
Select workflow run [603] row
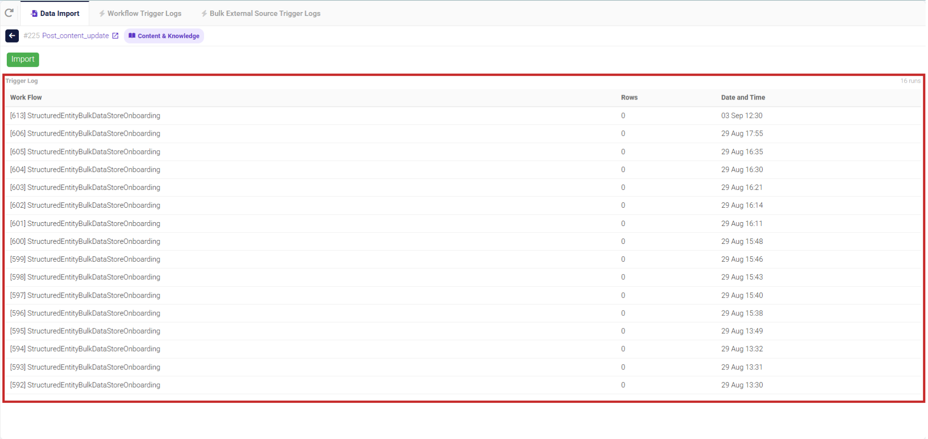(x=463, y=187)
